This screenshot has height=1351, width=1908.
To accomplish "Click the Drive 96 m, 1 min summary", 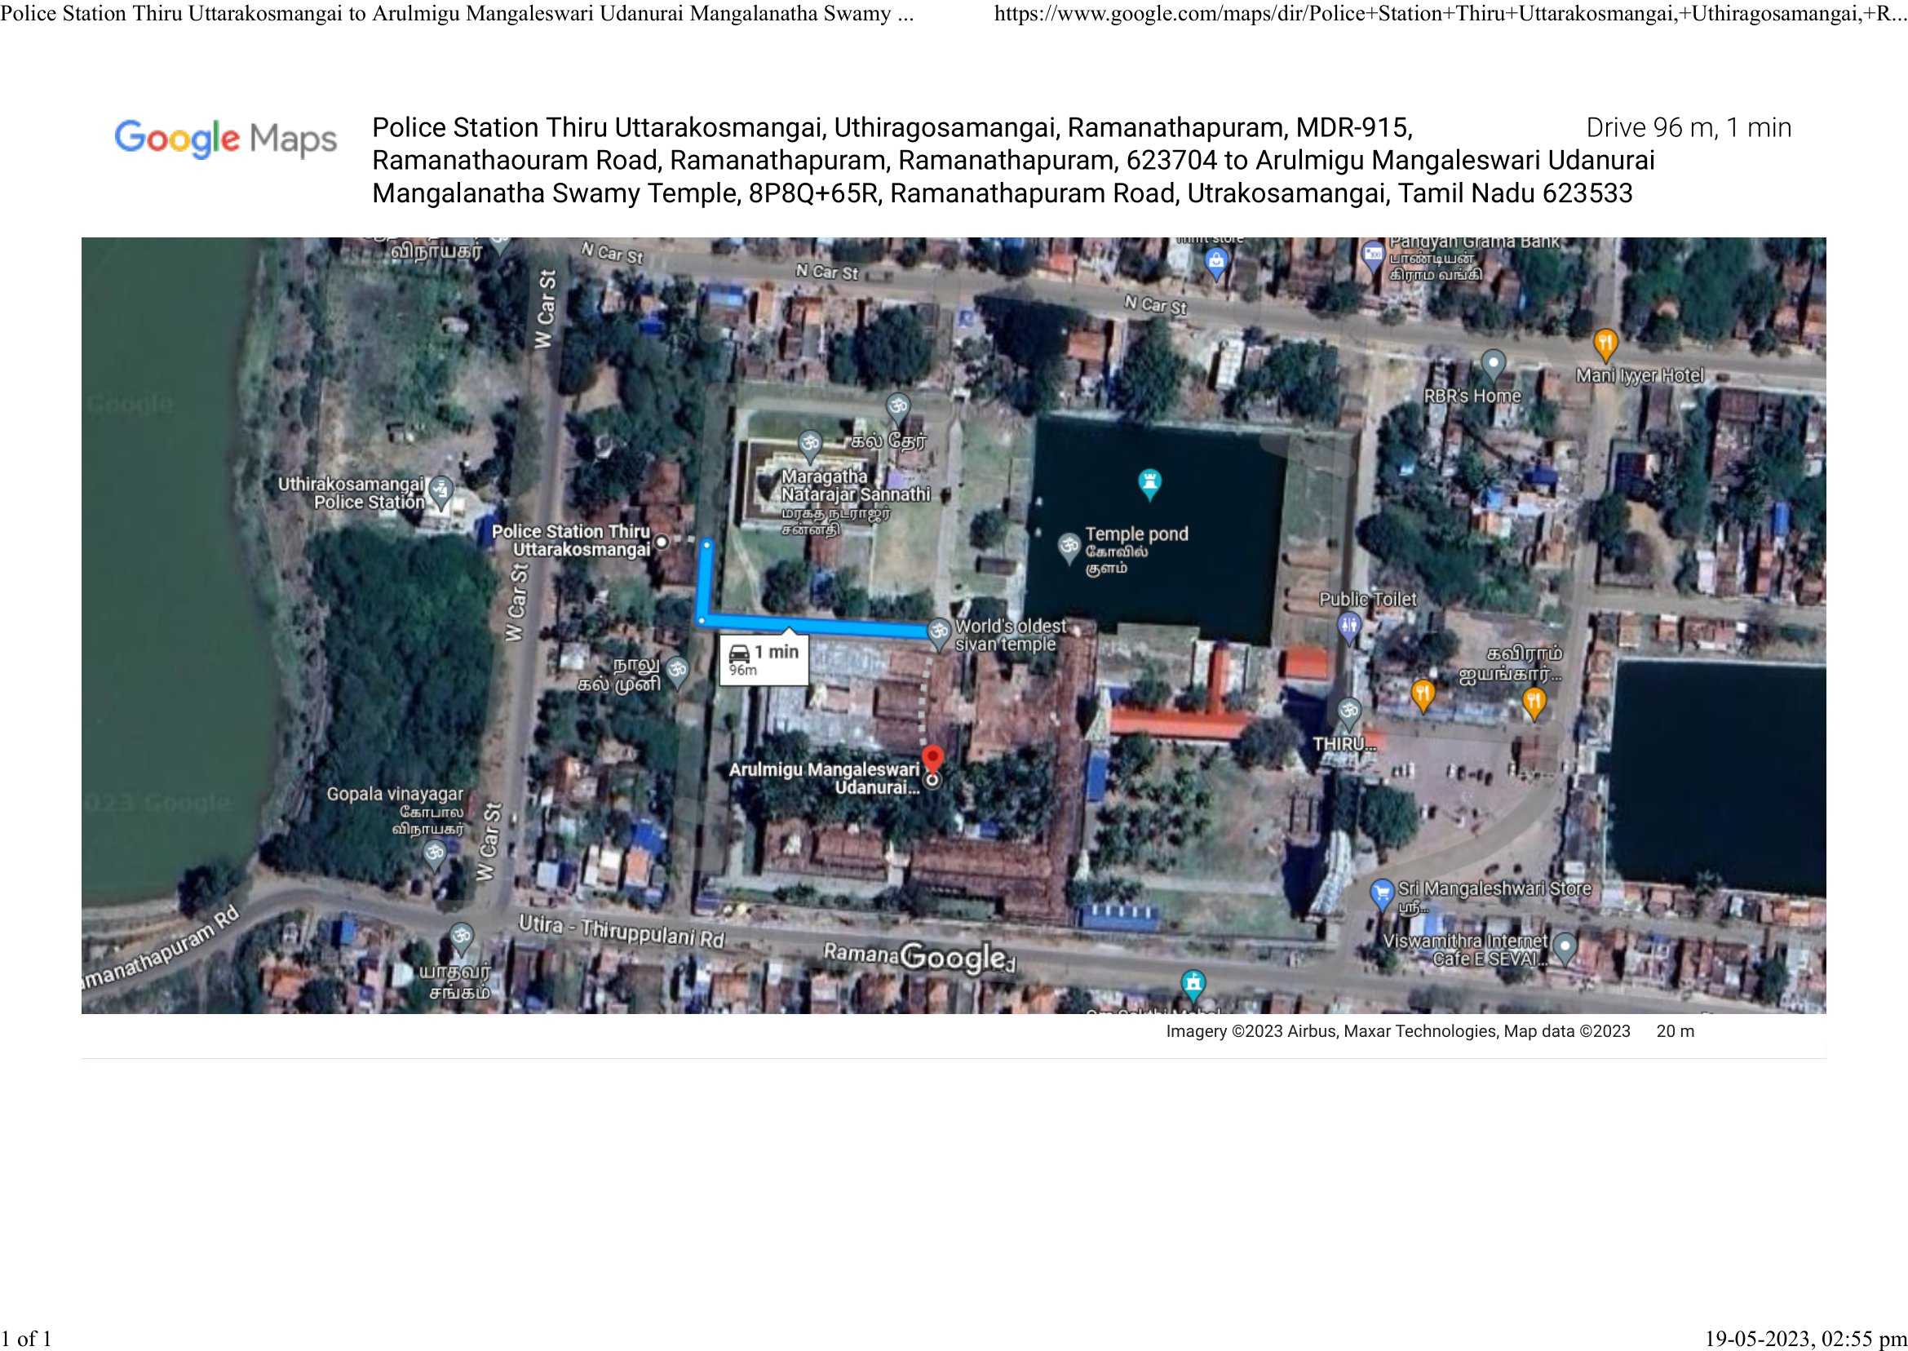I will [1688, 128].
